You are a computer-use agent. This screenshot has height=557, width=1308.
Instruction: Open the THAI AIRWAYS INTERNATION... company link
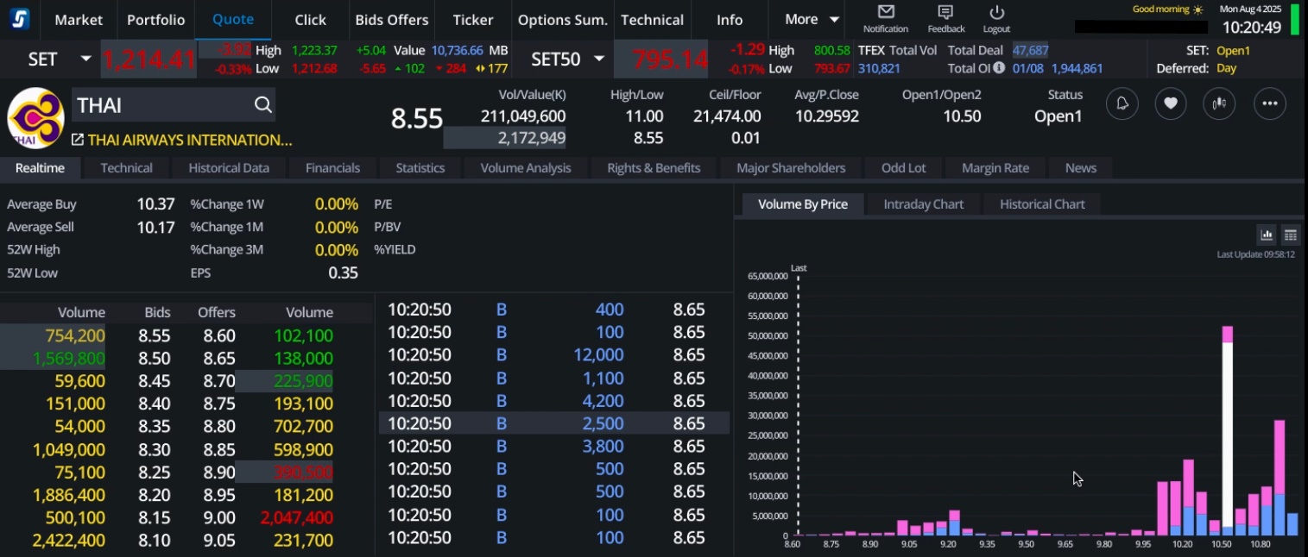(x=190, y=140)
